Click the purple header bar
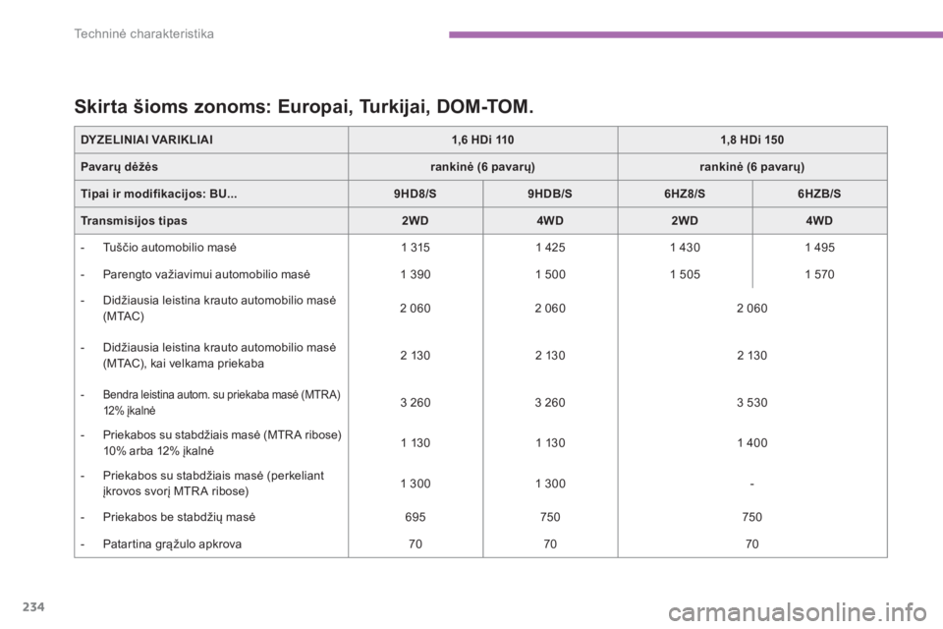The image size is (943, 629). 693,35
